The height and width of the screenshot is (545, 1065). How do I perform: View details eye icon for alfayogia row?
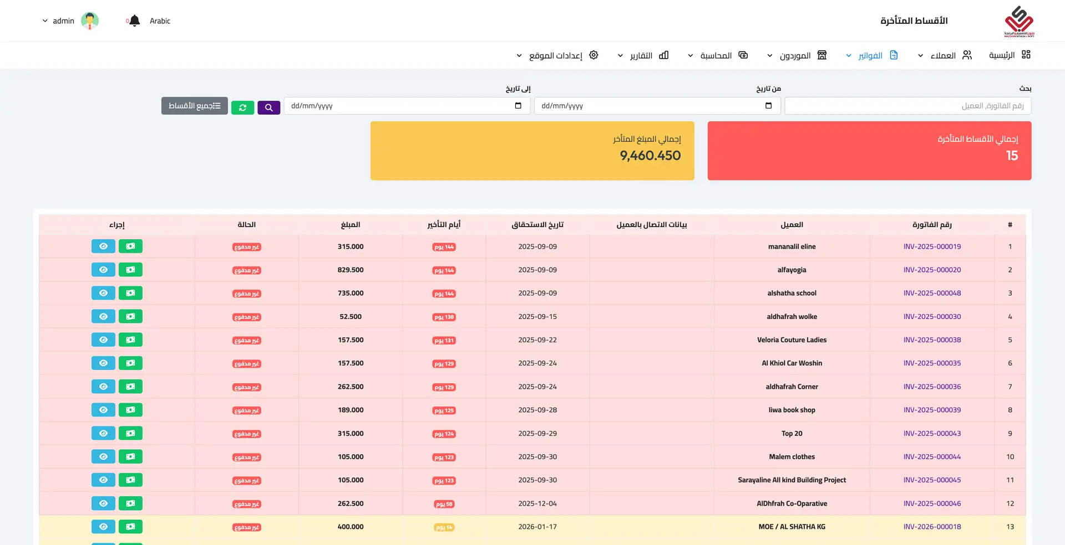(x=103, y=270)
